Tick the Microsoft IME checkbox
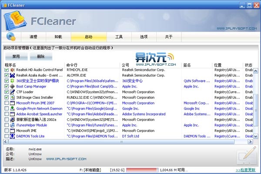 6,130
